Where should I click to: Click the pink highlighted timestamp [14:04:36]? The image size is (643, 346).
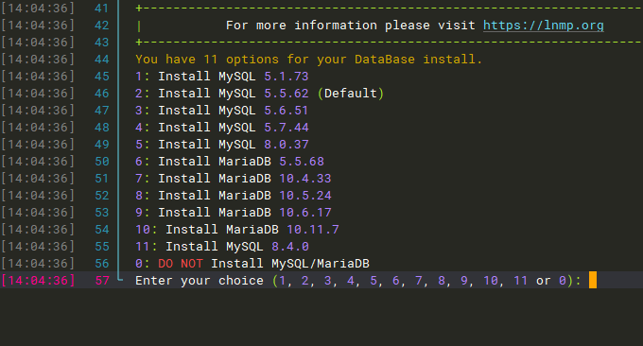pyautogui.click(x=38, y=281)
